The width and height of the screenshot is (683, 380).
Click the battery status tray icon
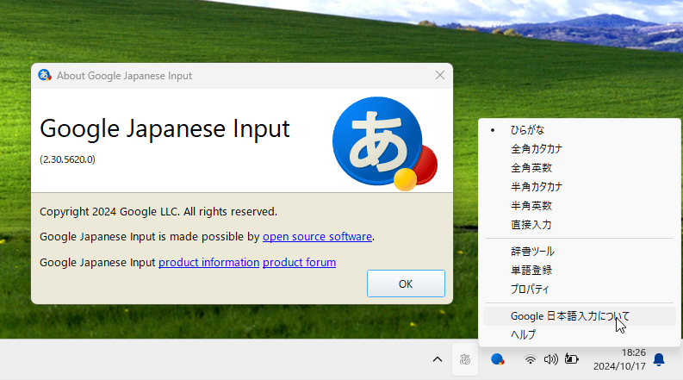(x=572, y=359)
